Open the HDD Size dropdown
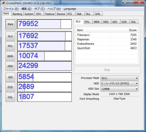This screenshot has width=146, height=132. [120, 89]
